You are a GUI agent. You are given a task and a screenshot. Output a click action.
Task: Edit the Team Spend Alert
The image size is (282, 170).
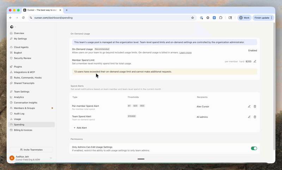[249, 117]
